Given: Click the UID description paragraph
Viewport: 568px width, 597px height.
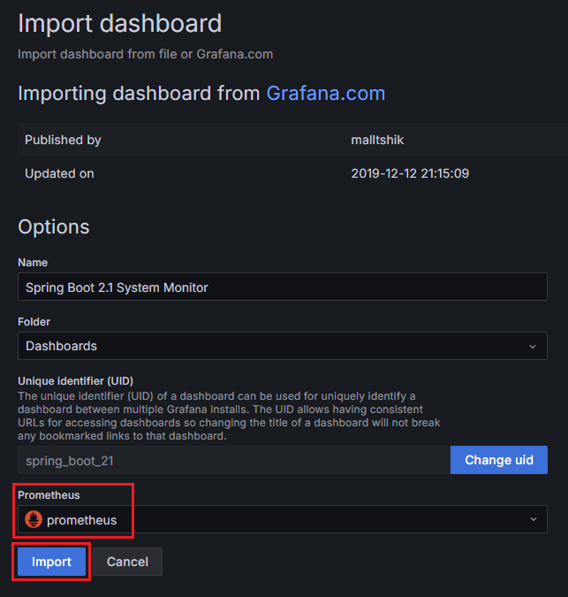Looking at the screenshot, I should tap(229, 417).
